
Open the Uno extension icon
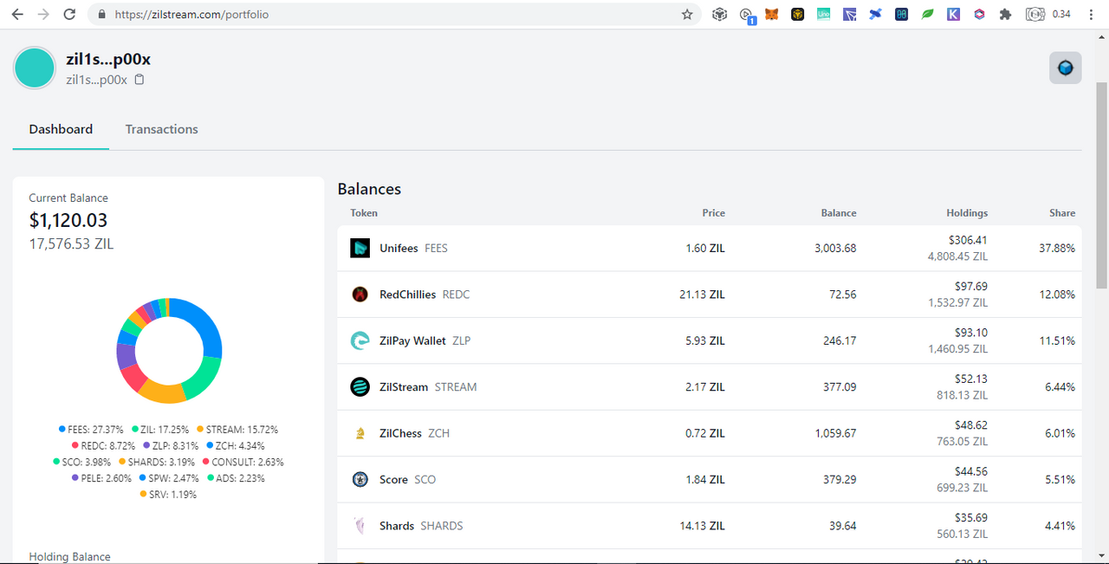(x=823, y=14)
